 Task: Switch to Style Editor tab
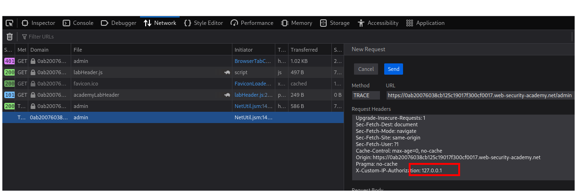[204, 23]
